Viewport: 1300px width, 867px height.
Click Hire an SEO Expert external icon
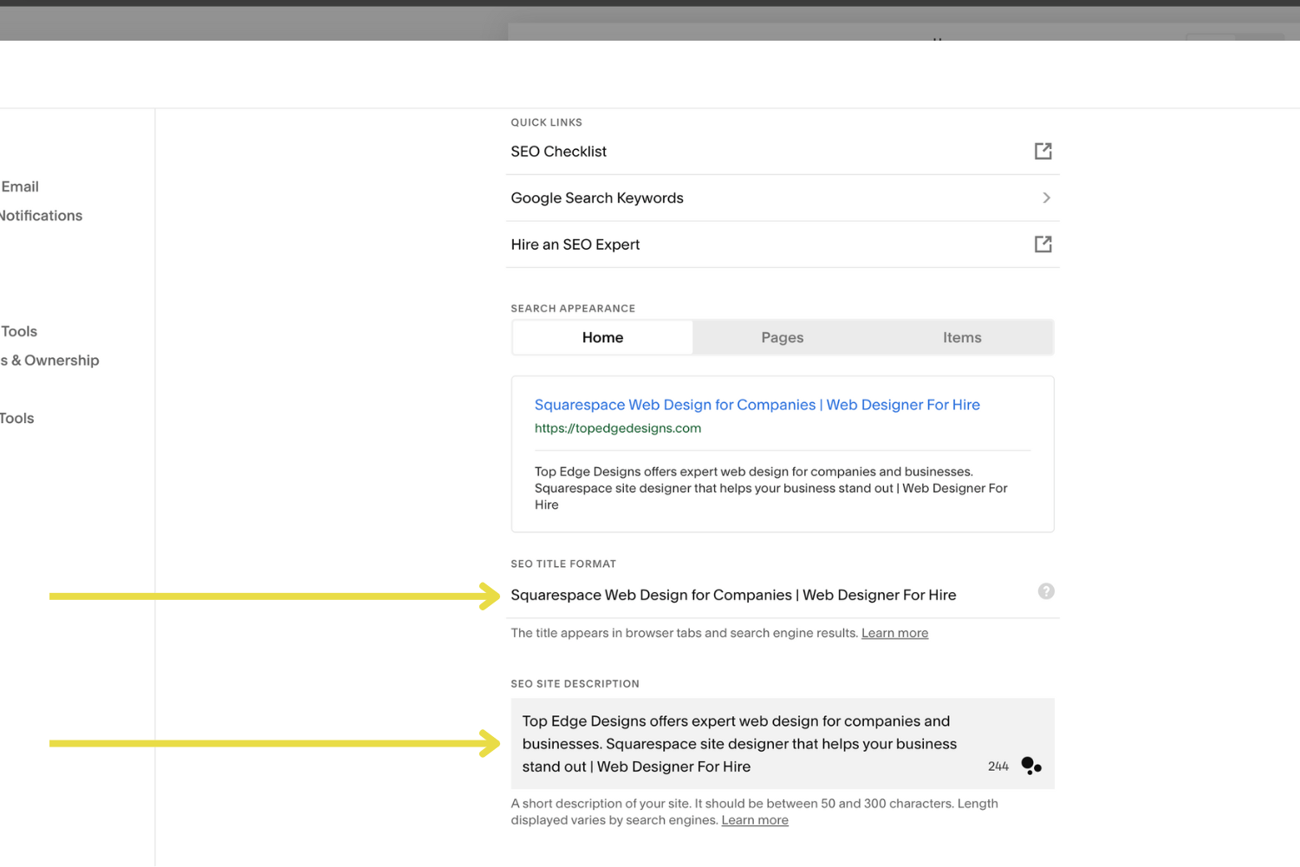1043,244
